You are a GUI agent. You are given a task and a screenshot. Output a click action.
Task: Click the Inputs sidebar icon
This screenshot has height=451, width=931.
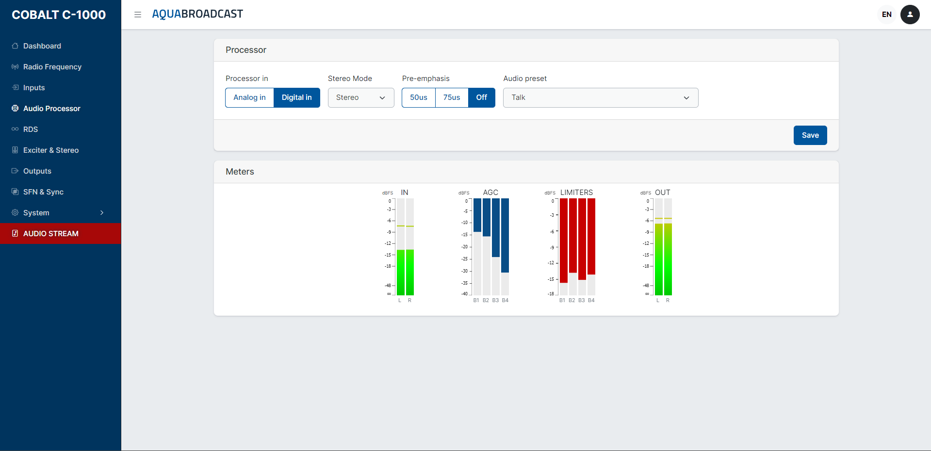(15, 88)
